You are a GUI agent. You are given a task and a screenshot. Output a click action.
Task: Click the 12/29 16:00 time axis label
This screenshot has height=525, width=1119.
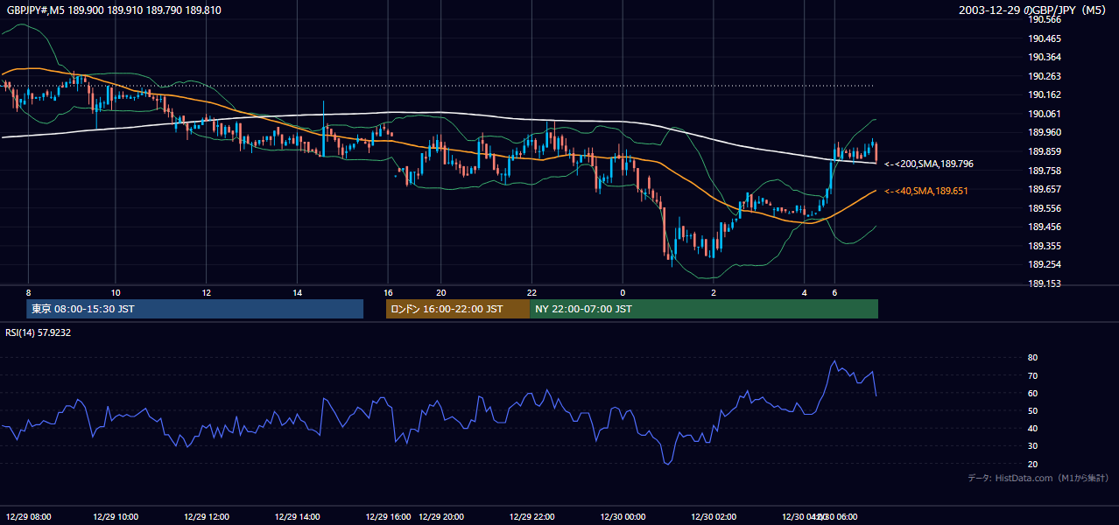(388, 516)
